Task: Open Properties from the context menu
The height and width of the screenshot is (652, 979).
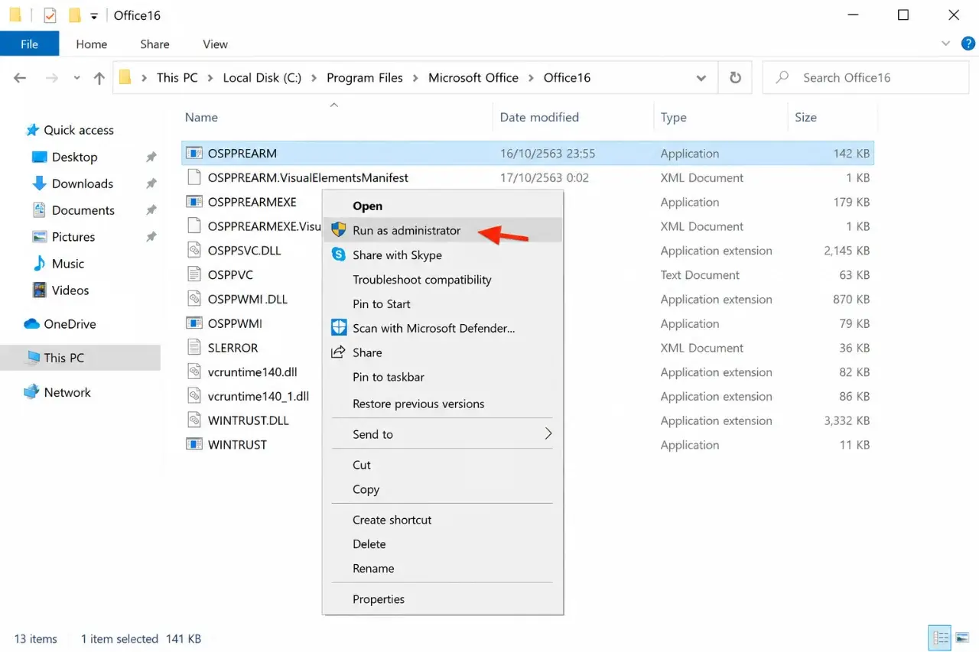Action: click(443, 599)
